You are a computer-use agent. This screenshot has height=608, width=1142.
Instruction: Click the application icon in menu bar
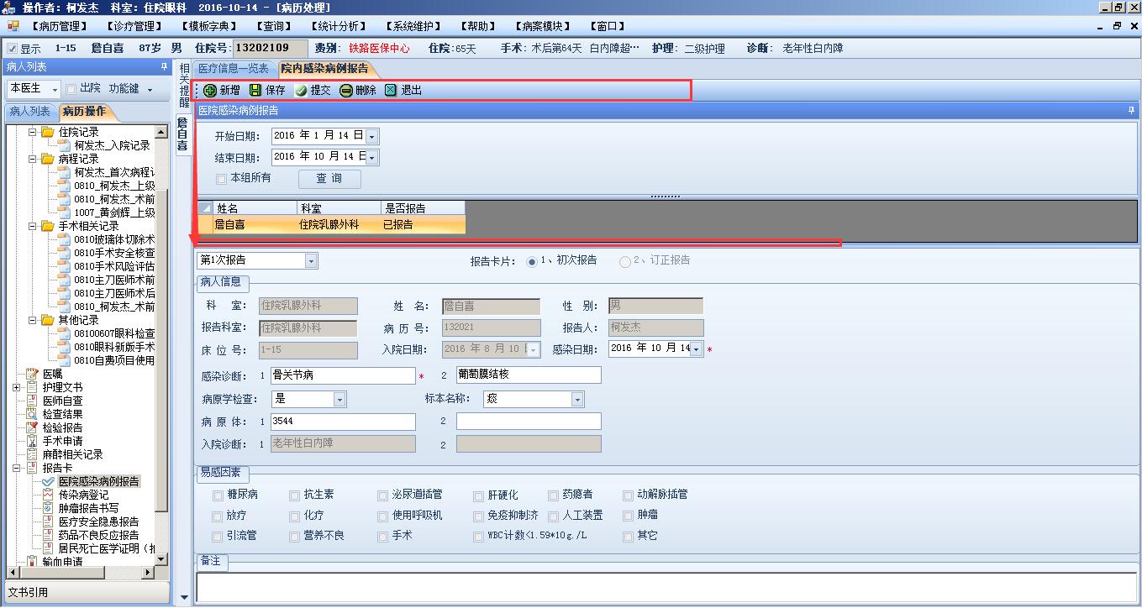pyautogui.click(x=13, y=26)
